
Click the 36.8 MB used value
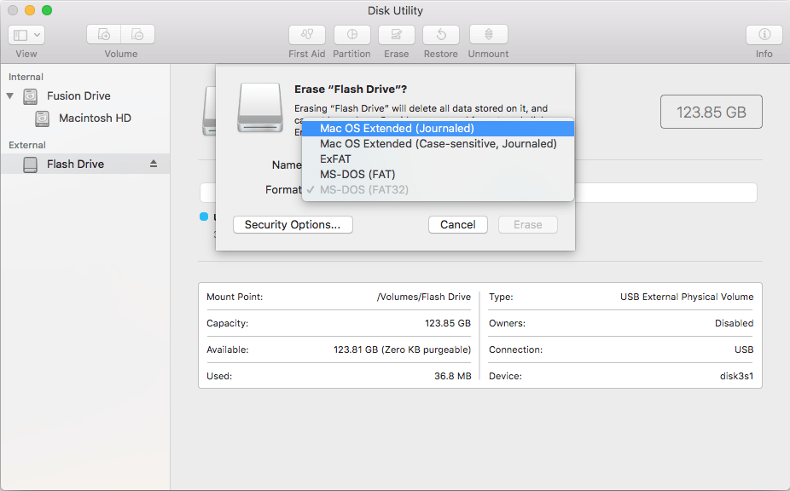pyautogui.click(x=452, y=376)
